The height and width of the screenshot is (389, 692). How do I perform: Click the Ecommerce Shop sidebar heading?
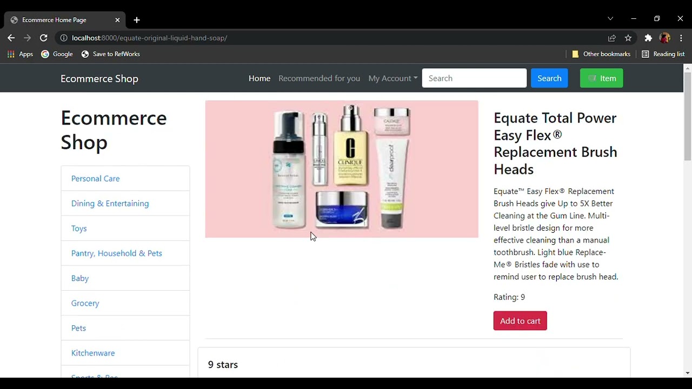(114, 130)
